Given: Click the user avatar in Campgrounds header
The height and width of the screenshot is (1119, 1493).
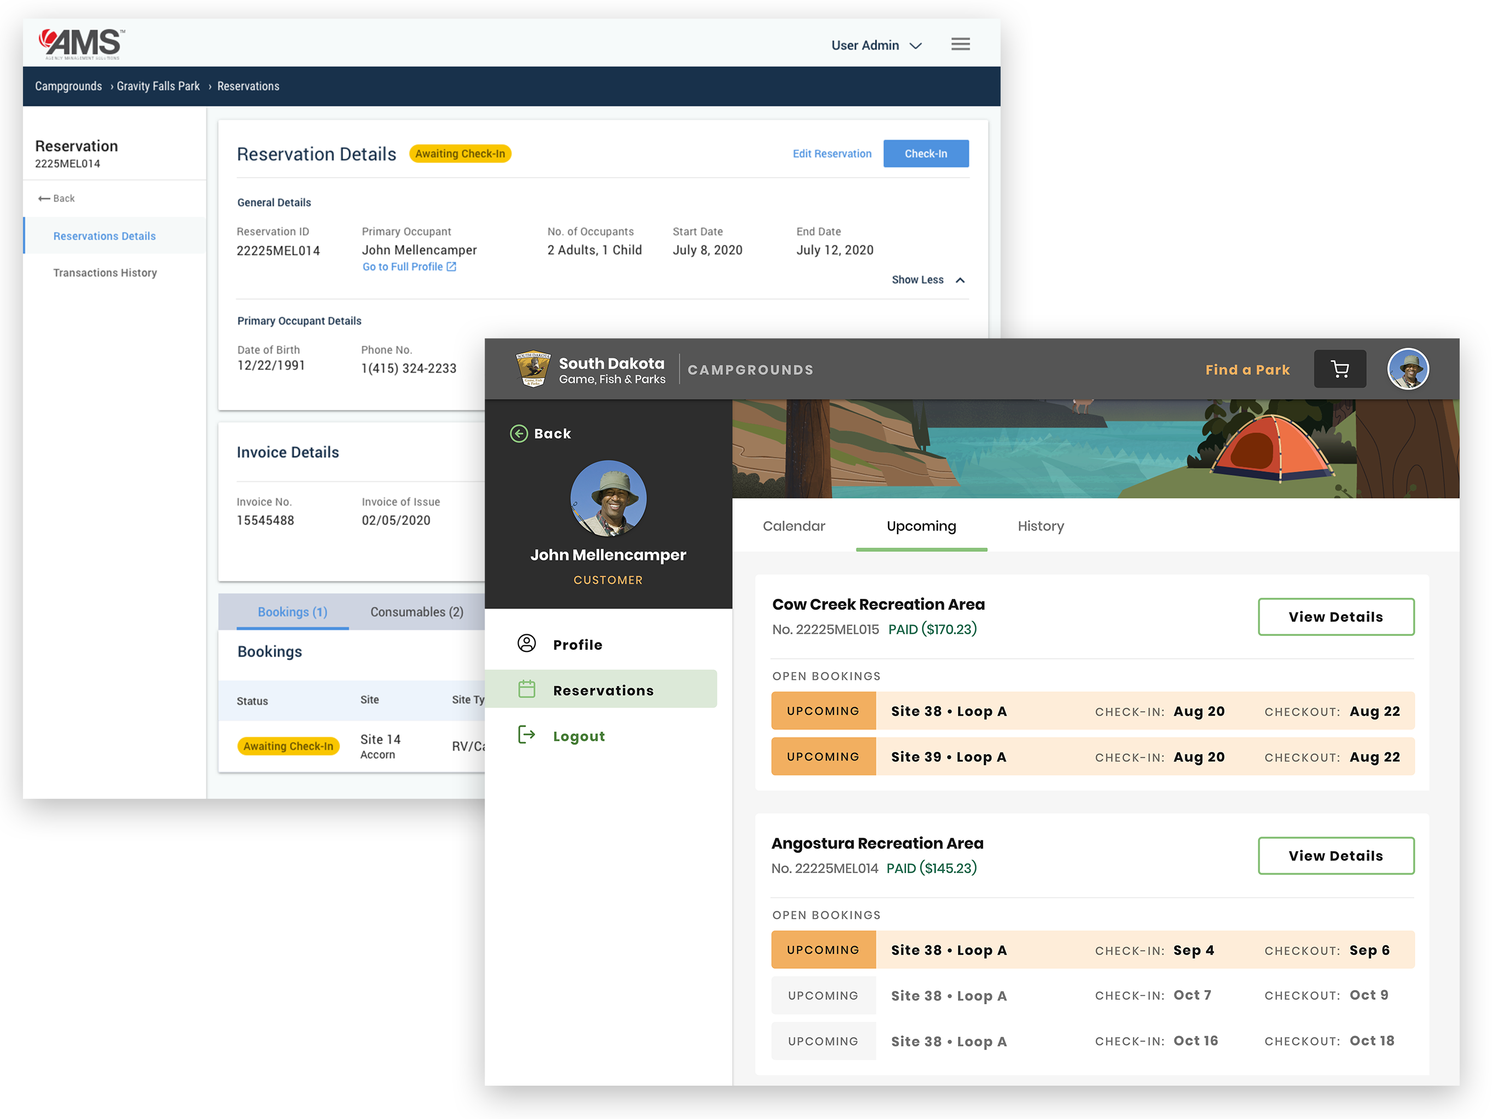Looking at the screenshot, I should 1407,369.
